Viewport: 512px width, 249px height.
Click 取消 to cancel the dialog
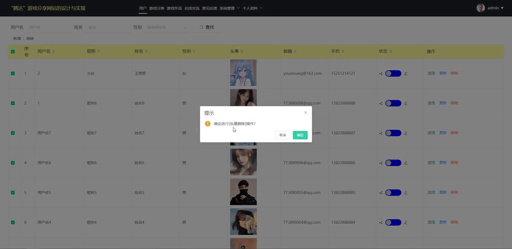[x=283, y=135]
